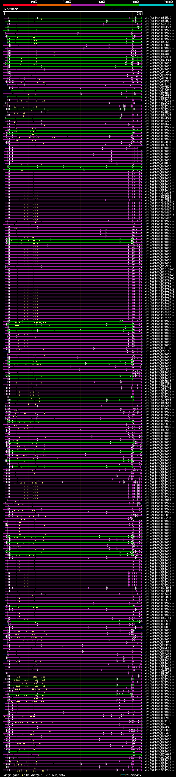Select the UniRef100_A8I5I0 entry
Screen dimensions: 176x777
[x=158, y=81]
